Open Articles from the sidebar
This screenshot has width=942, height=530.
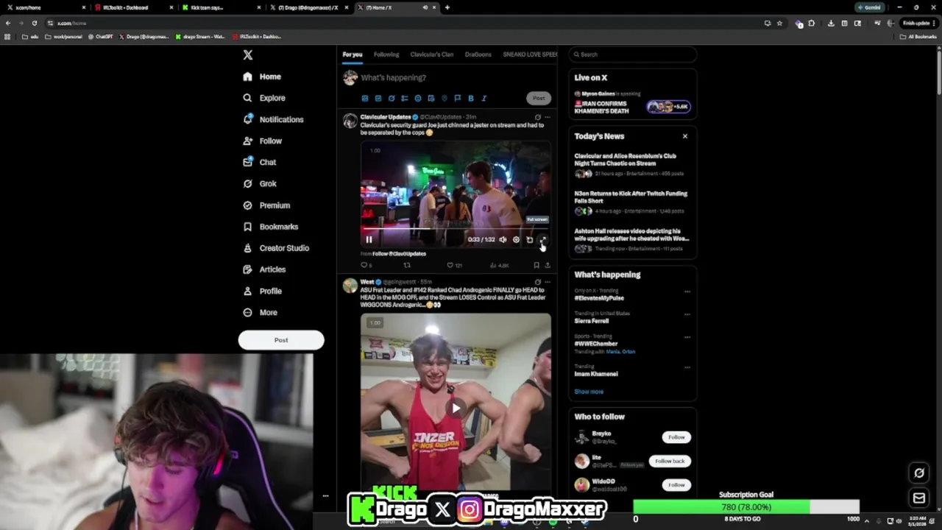tap(264, 269)
